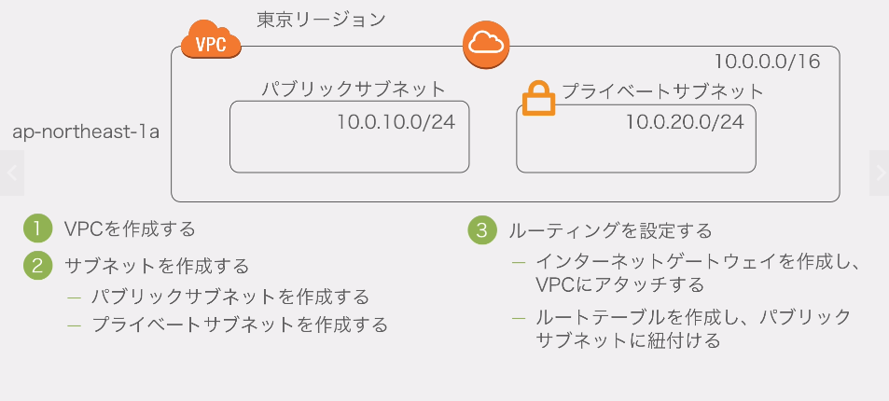The width and height of the screenshot is (889, 401).
Task: Select the 10.0.20.0/24 private subnet box
Action: (x=635, y=140)
